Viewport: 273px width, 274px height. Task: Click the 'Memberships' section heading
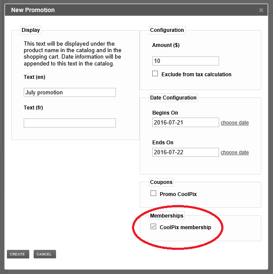click(x=166, y=216)
